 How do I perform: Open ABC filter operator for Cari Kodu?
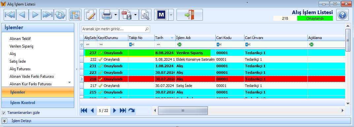[219, 44]
